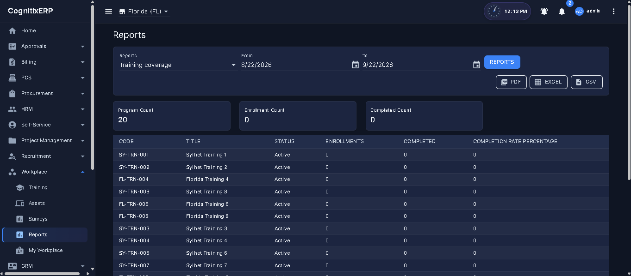Click the blue REPORTS button

click(502, 62)
